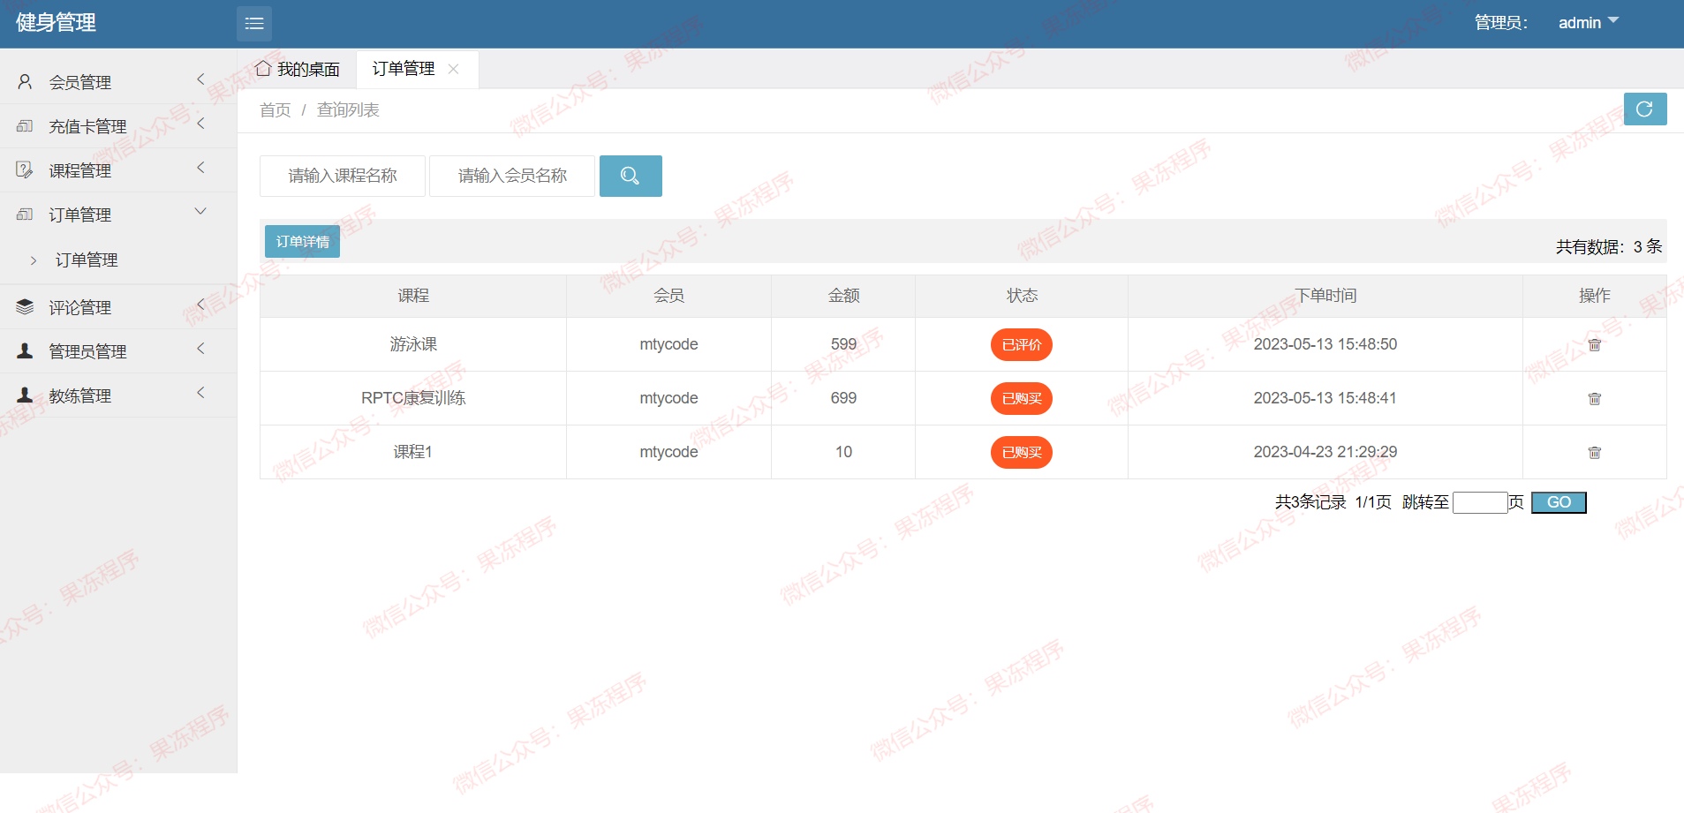Expand the 充值卡管理 menu chevron

200,124
